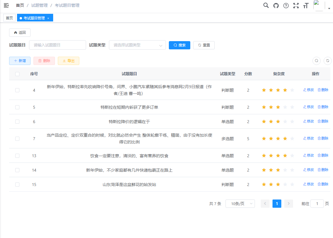Expand the user menu caret
The height and width of the screenshot is (238, 333).
pyautogui.click(x=329, y=9)
